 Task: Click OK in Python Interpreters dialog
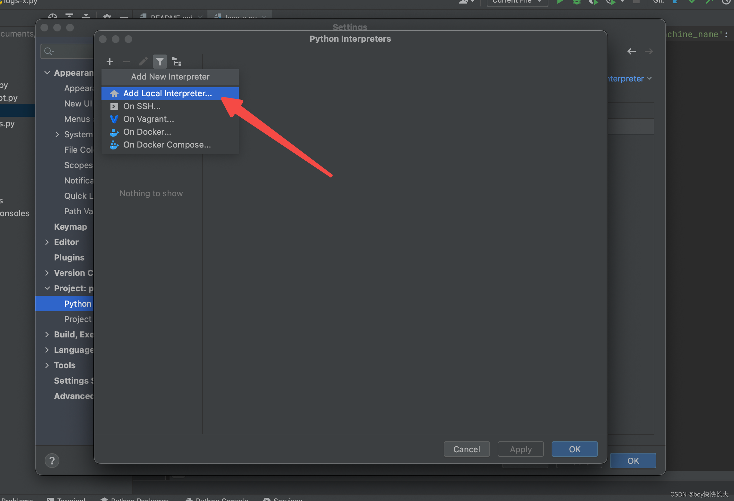pyautogui.click(x=574, y=449)
